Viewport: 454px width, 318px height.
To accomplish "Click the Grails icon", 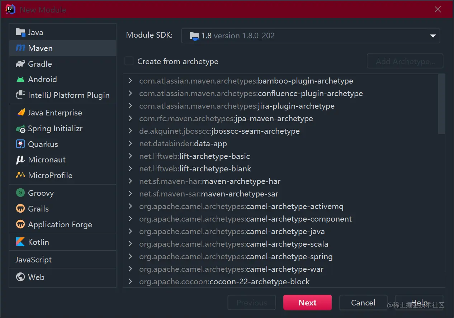I will click(x=20, y=209).
